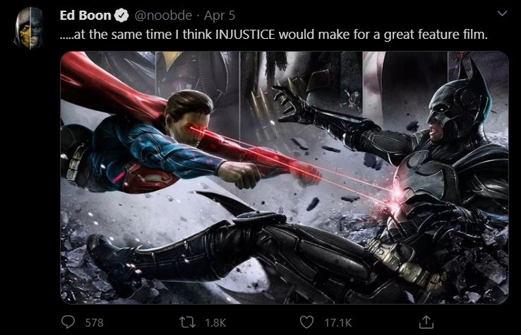The width and height of the screenshot is (521, 335).
Task: Click the verified badge next to Ed Boon
Action: (x=121, y=16)
